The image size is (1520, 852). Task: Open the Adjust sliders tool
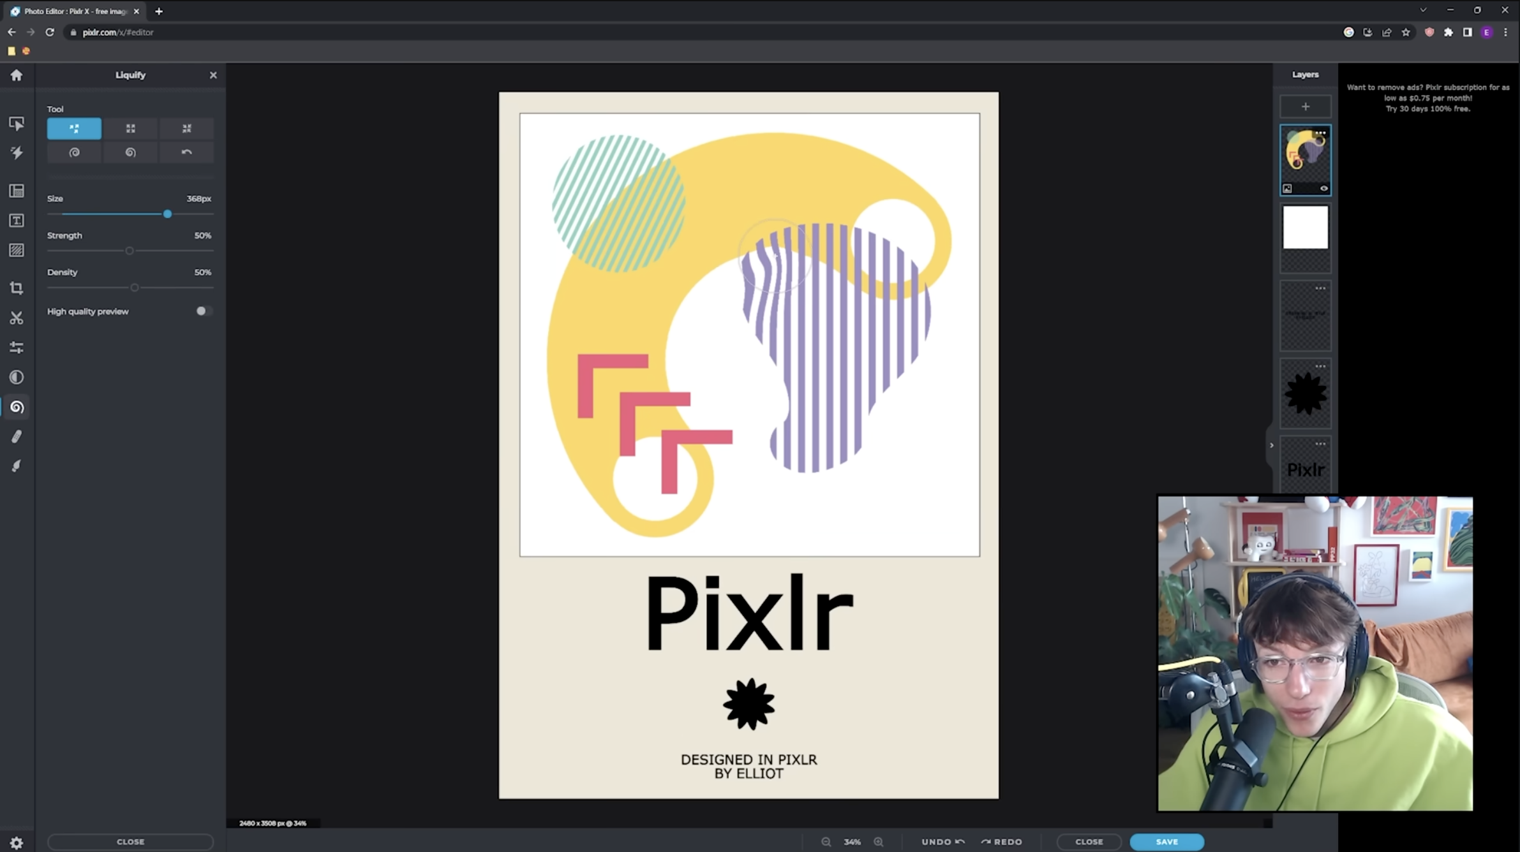click(17, 348)
